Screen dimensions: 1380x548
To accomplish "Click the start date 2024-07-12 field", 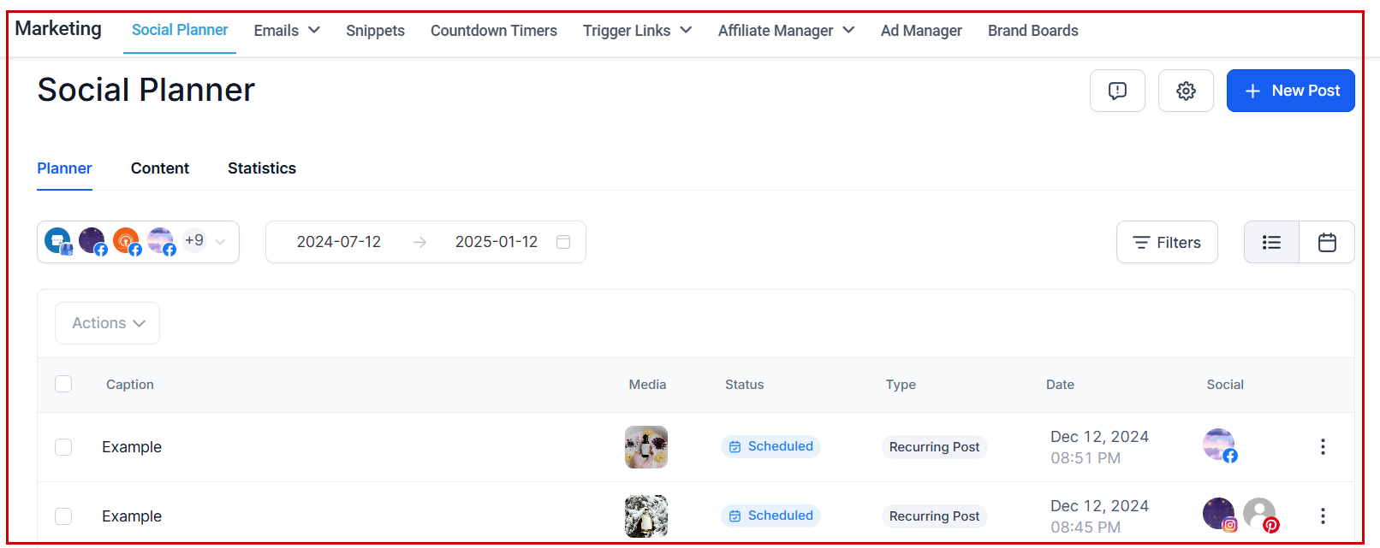I will point(338,242).
